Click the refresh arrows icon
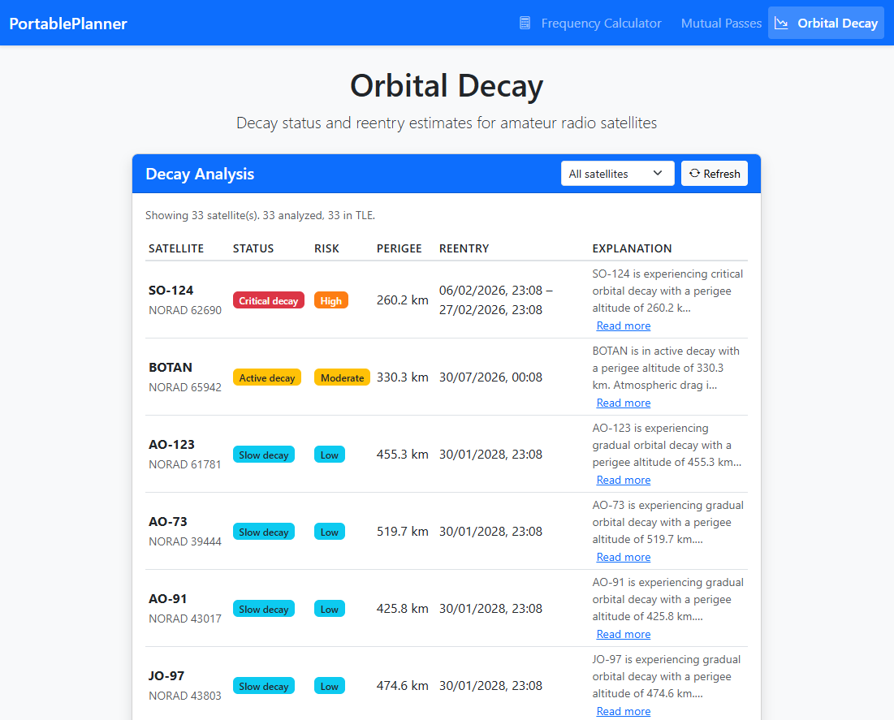The height and width of the screenshot is (720, 894). point(694,173)
